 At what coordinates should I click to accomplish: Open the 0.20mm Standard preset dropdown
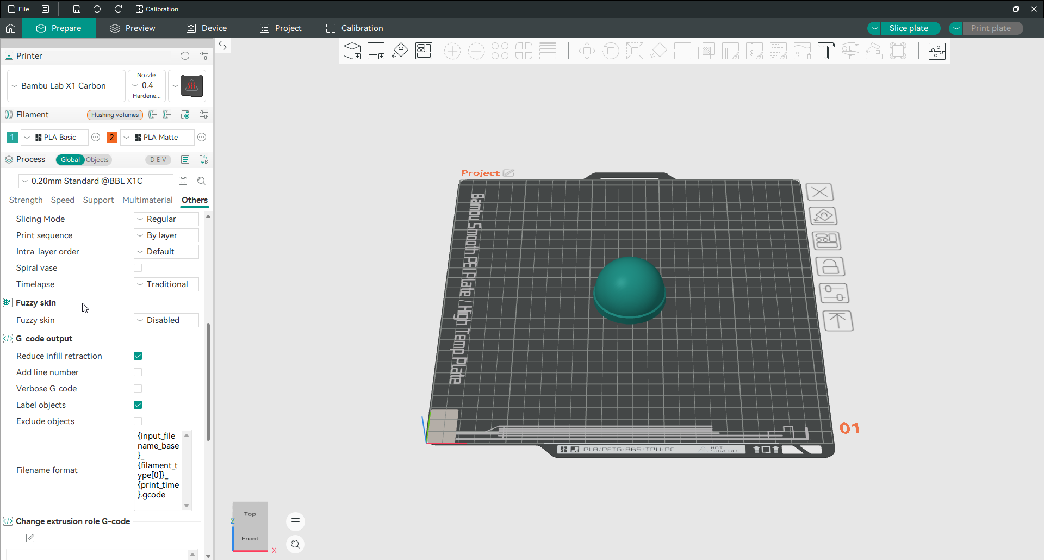pos(96,181)
